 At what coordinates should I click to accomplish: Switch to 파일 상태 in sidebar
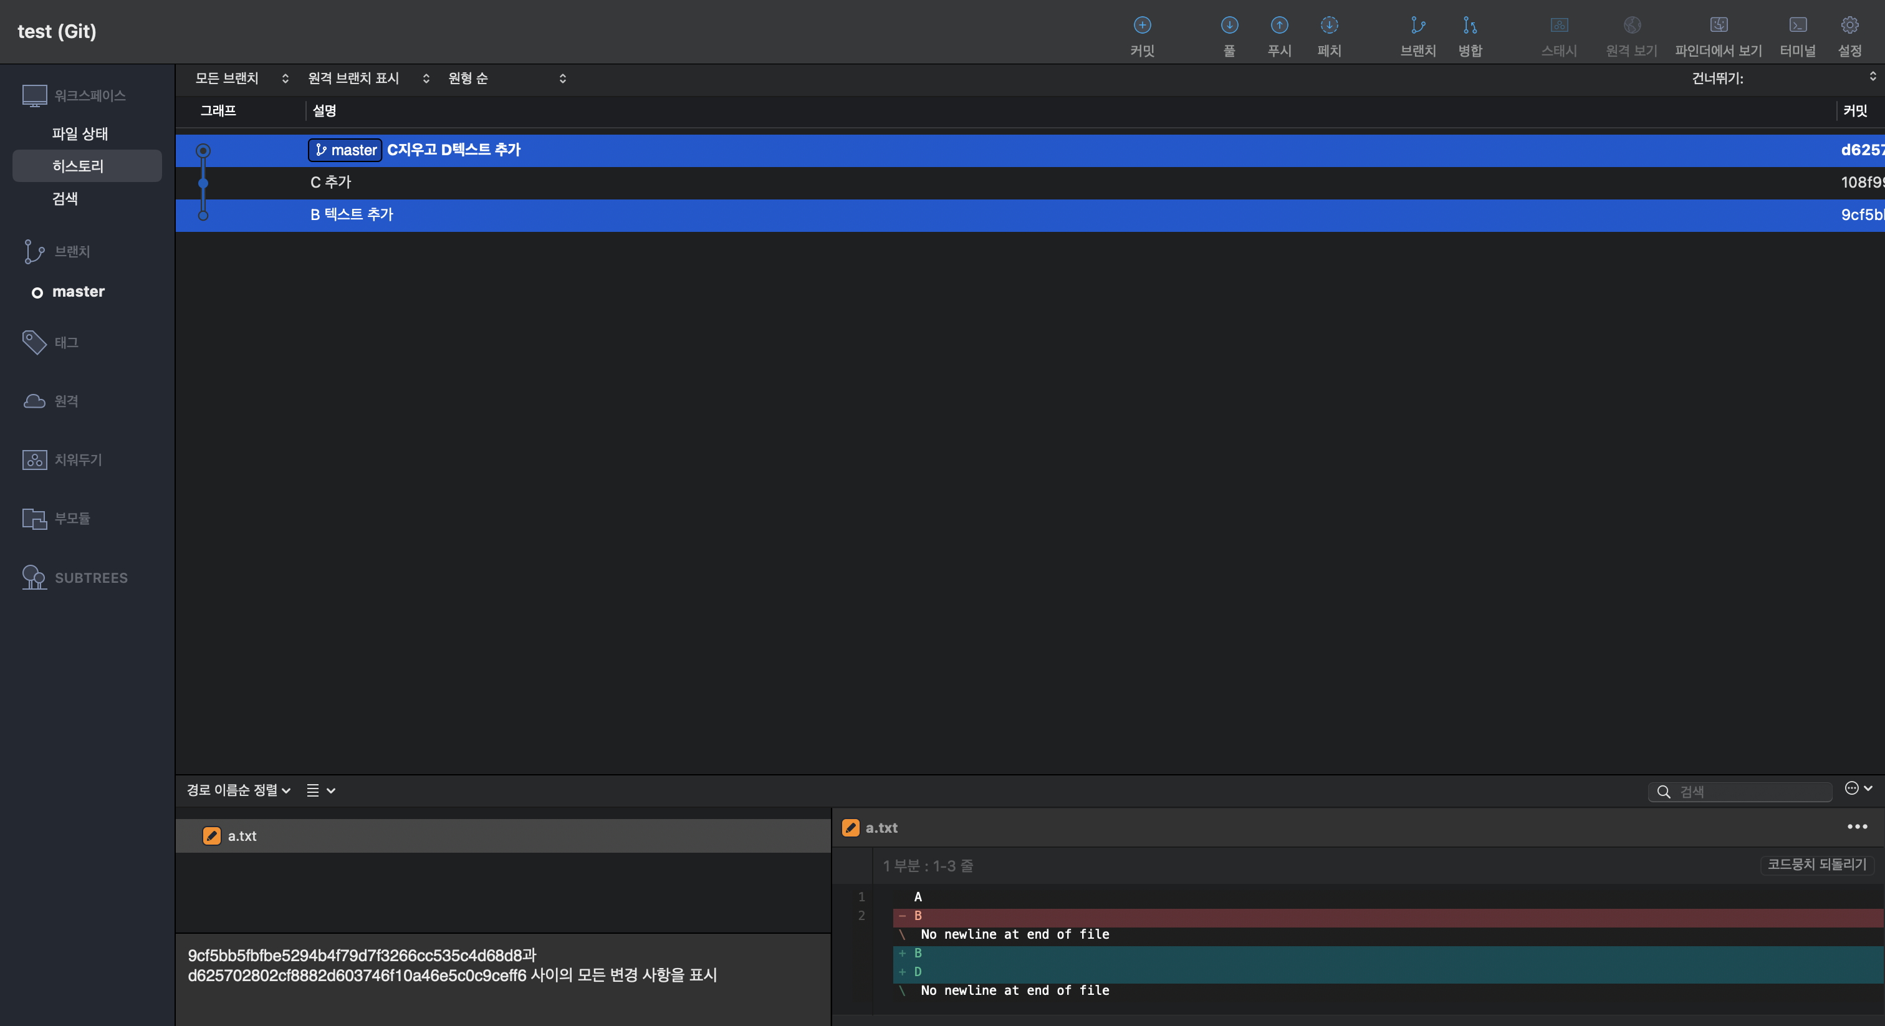(80, 134)
